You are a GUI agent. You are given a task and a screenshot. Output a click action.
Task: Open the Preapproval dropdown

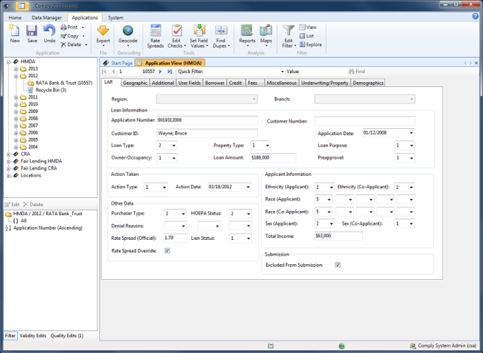pyautogui.click(x=411, y=158)
